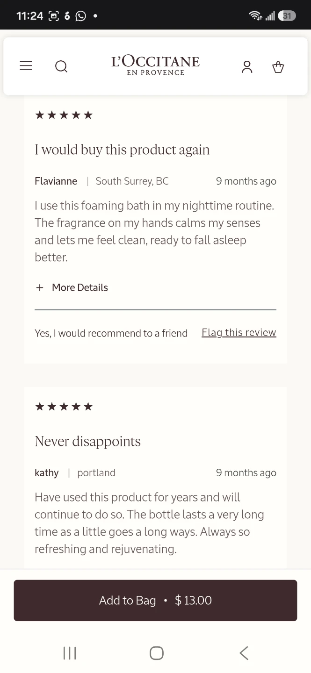This screenshot has width=311, height=673.
Task: Tap Android back arrow
Action: tap(244, 653)
